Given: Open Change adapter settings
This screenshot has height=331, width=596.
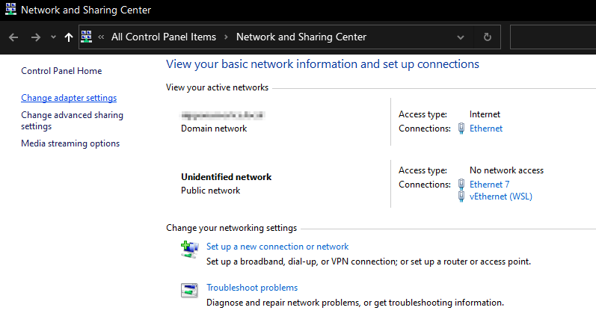Looking at the screenshot, I should [x=69, y=98].
